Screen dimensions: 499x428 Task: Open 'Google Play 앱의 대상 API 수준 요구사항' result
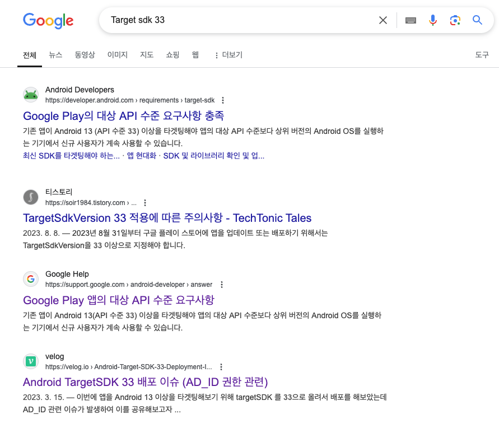click(119, 300)
